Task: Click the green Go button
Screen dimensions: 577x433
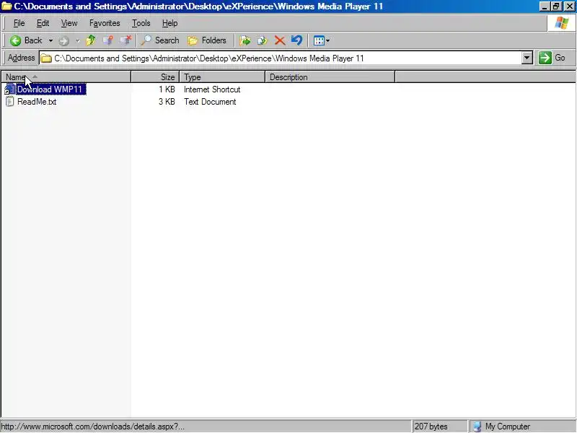Action: click(552, 58)
